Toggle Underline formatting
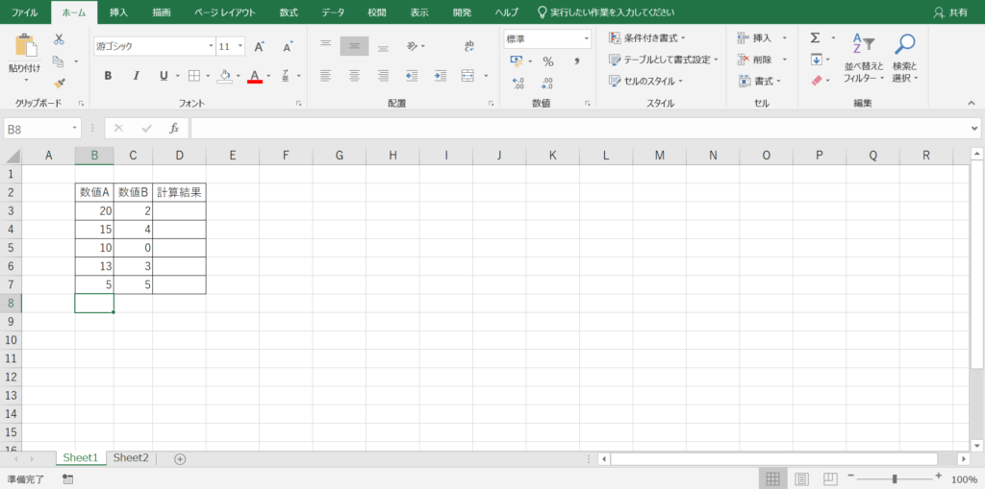 pos(164,76)
